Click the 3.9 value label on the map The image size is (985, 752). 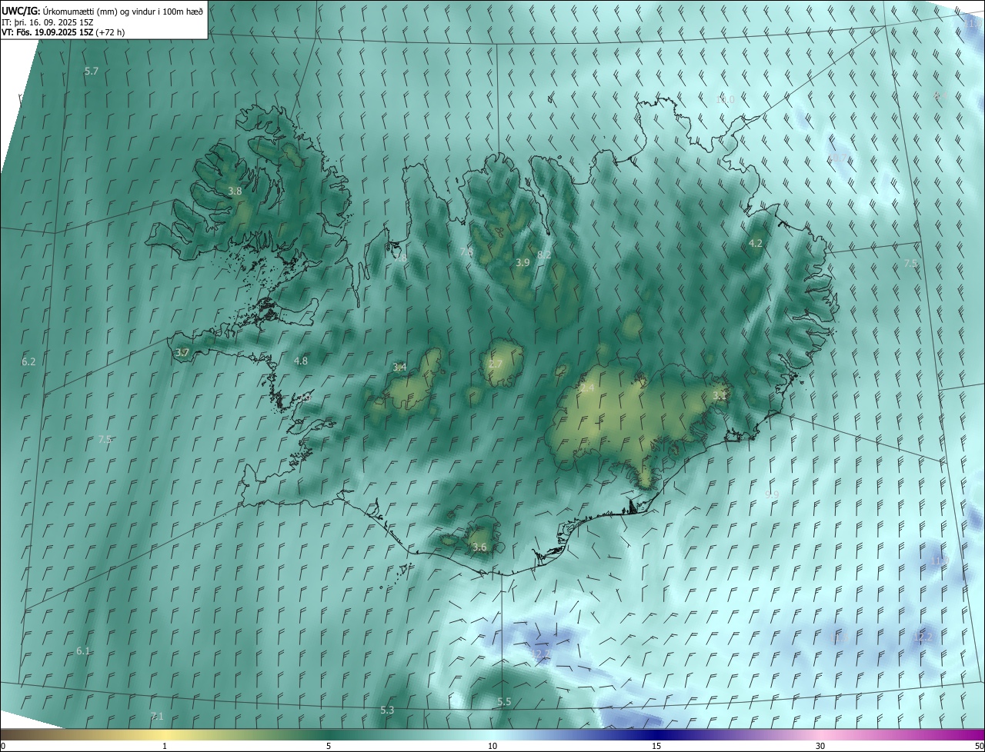[x=523, y=262]
